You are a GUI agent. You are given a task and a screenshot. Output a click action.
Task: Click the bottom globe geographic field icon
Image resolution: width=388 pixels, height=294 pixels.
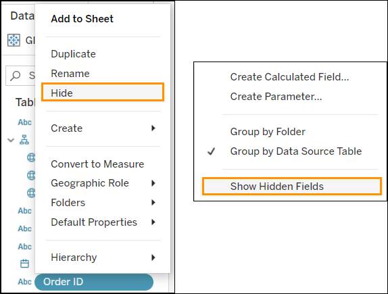coord(31,193)
